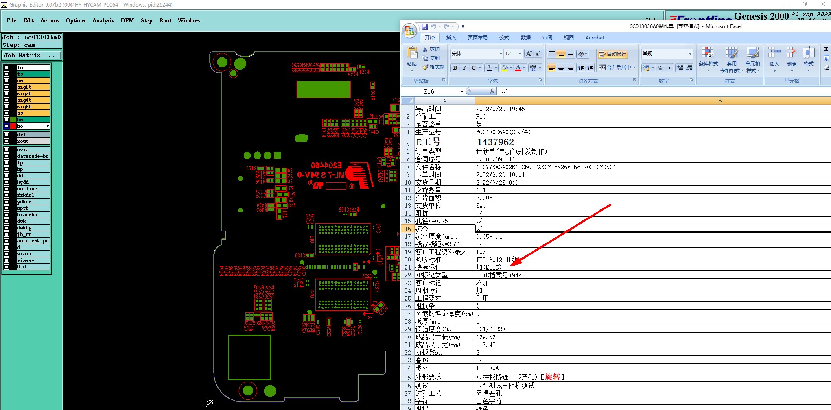
Task: Toggle the 'ts' layer checkbox
Action: (7, 74)
